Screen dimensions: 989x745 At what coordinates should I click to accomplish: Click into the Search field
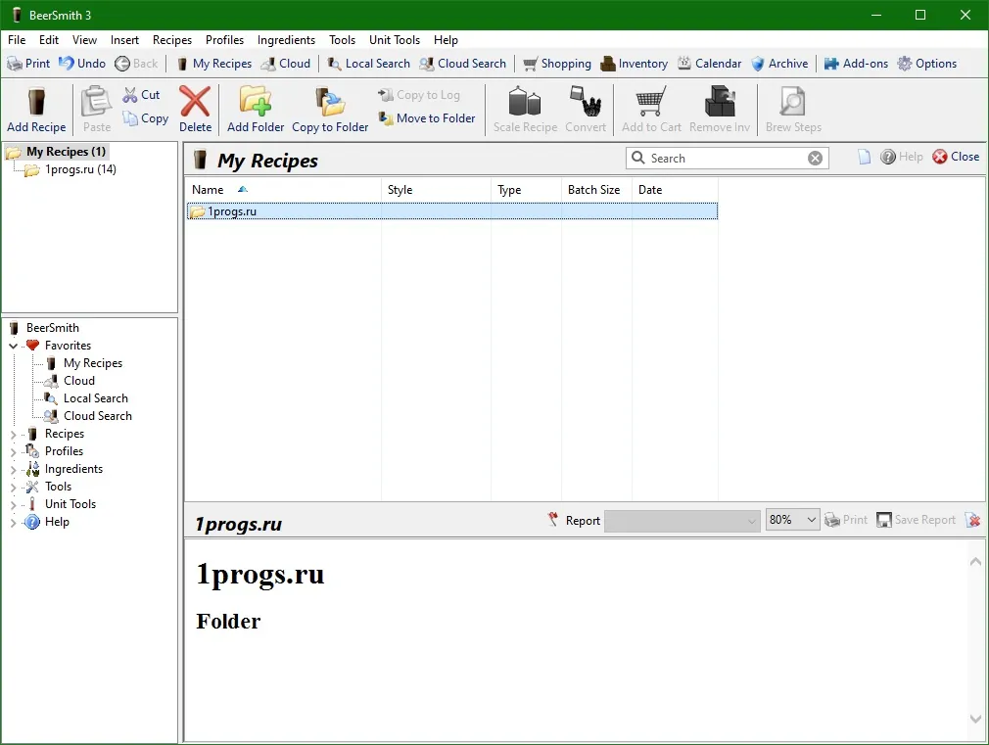pos(726,158)
